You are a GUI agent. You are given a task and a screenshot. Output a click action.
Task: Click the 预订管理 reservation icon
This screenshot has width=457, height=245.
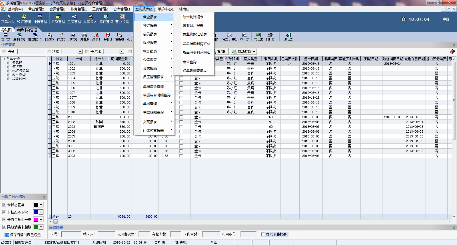(x=24, y=19)
